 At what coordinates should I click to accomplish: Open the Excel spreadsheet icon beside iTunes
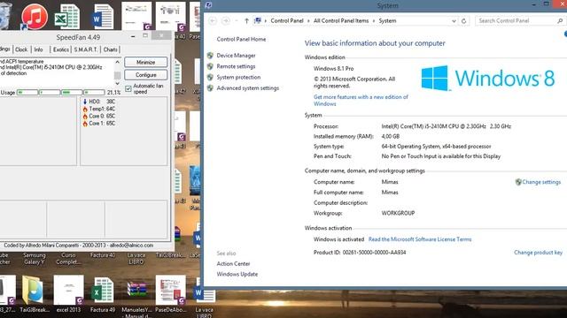pos(67,17)
